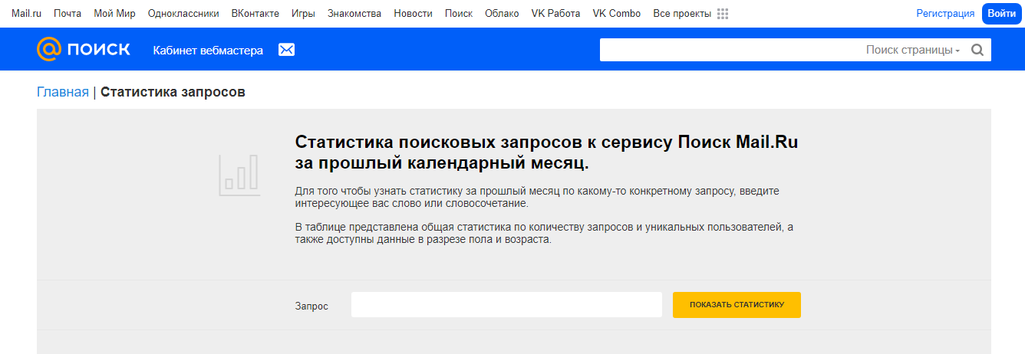The width and height of the screenshot is (1025, 354).
Task: Click the Главная breadcrumb link
Action: pos(63,92)
